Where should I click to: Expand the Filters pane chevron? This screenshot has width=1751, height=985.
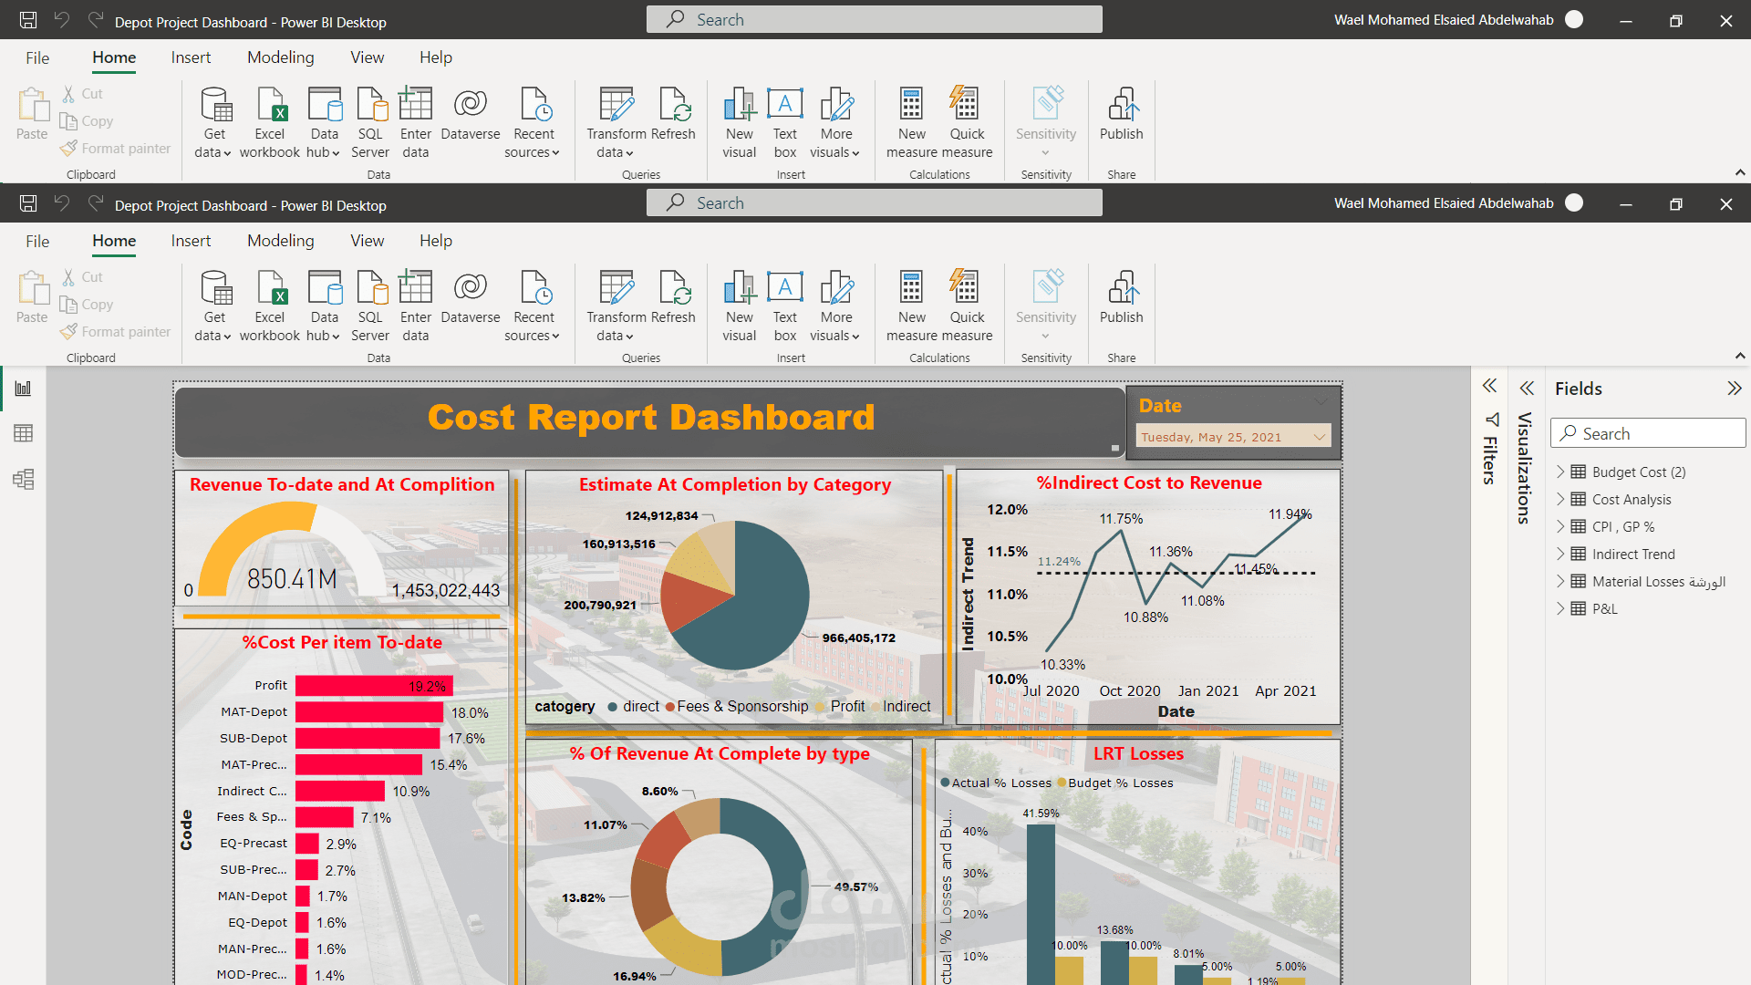pyautogui.click(x=1489, y=386)
